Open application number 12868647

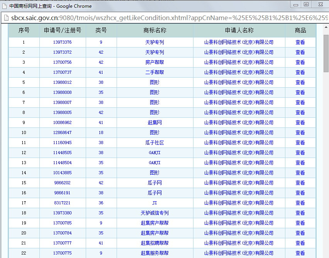point(62,133)
